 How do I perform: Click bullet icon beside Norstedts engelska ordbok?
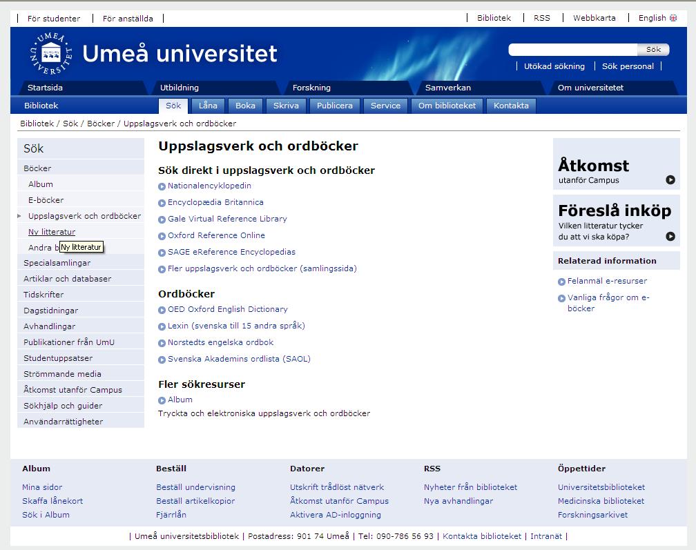point(162,343)
